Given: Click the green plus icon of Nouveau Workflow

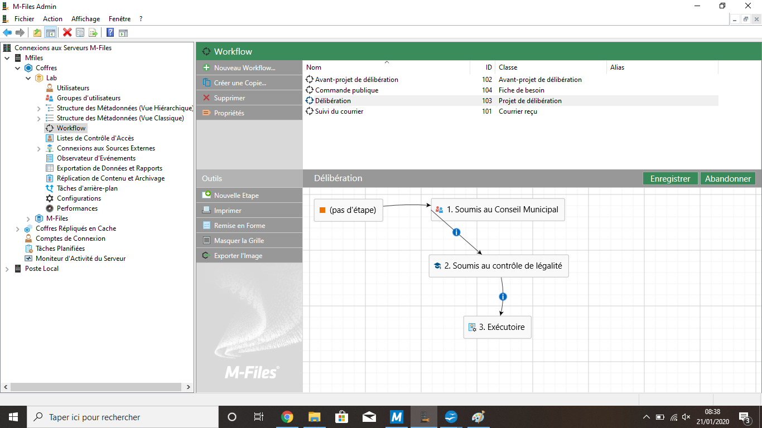Looking at the screenshot, I should 206,68.
